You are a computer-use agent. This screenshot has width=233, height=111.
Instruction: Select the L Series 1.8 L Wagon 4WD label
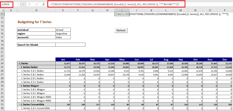[36, 97]
